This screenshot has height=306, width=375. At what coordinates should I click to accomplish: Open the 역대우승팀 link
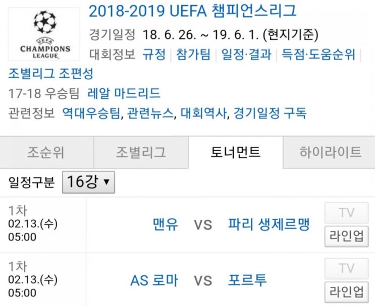click(x=91, y=113)
